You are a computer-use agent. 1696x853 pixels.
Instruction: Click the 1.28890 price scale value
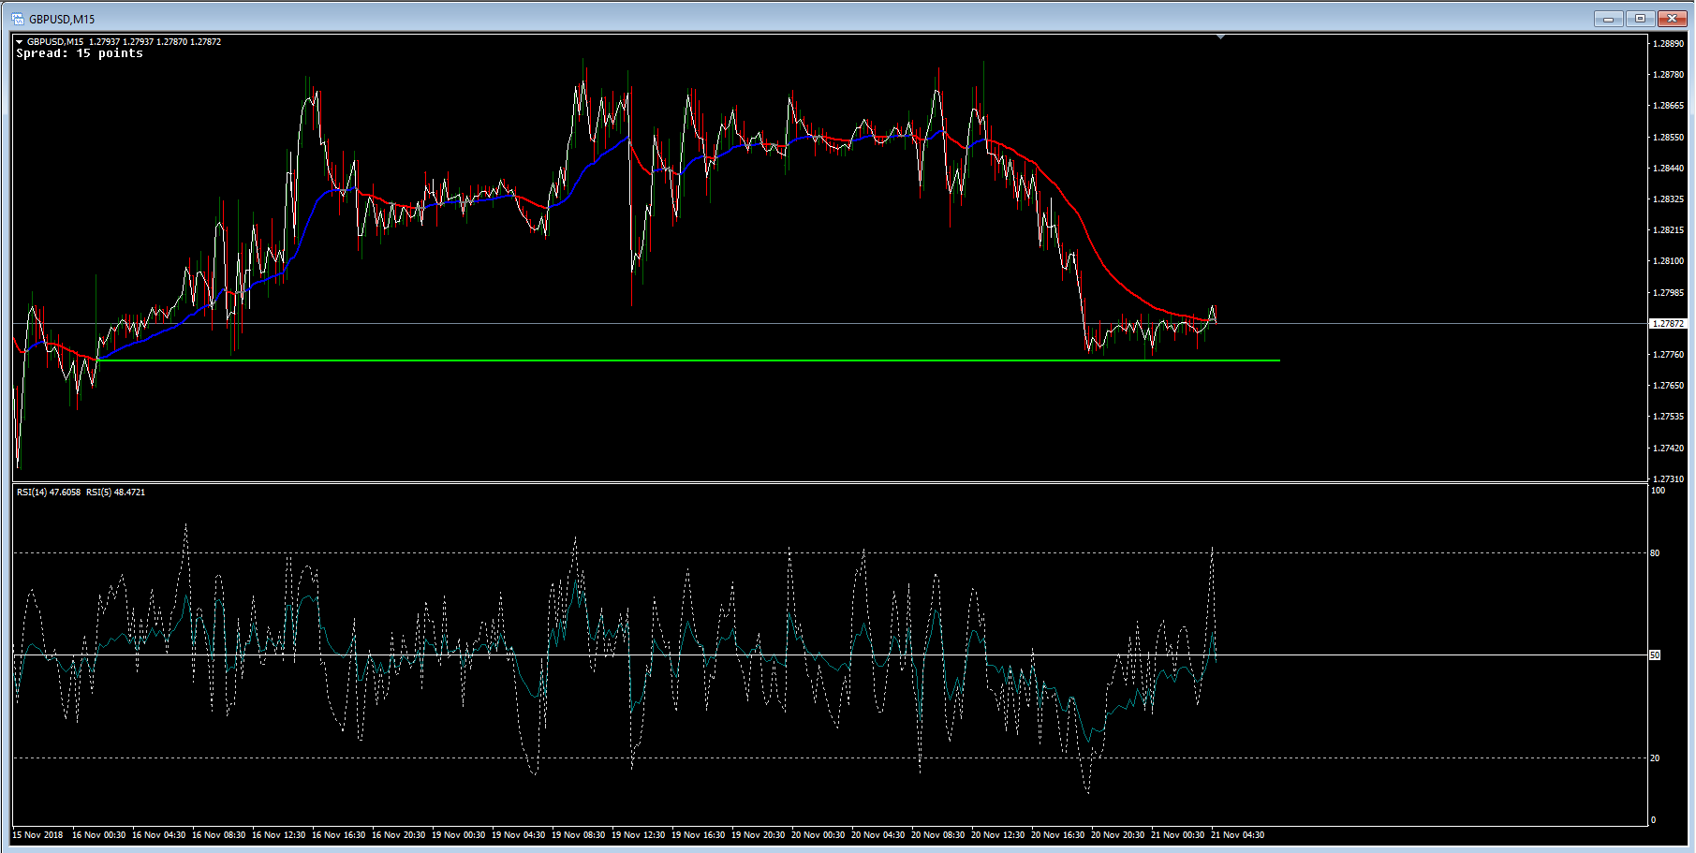pyautogui.click(x=1668, y=44)
